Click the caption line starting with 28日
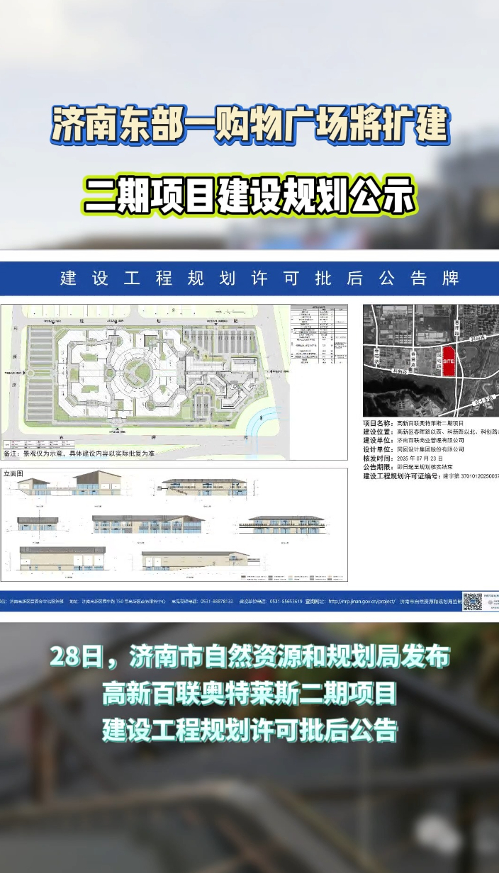This screenshot has height=873, width=499. pyautogui.click(x=250, y=658)
